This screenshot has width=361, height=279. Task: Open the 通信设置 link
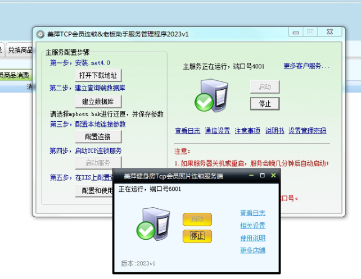pyautogui.click(x=217, y=131)
